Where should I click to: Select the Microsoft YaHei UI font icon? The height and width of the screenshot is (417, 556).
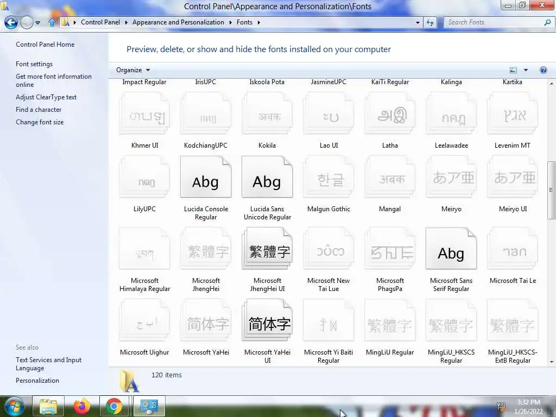pos(267,320)
